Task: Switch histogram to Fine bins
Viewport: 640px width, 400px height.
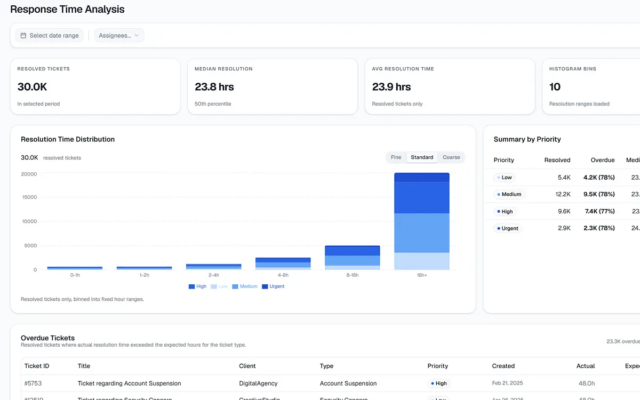Action: (396, 157)
